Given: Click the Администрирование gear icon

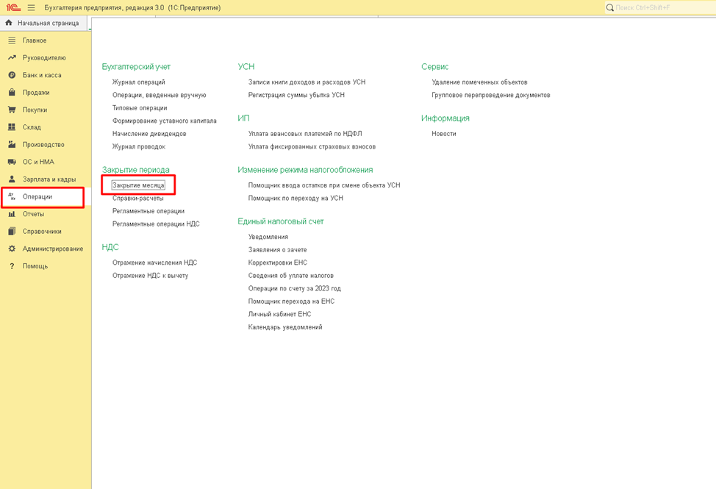Looking at the screenshot, I should coord(12,249).
